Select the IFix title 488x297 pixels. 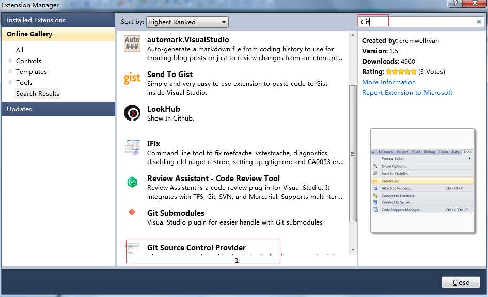[x=154, y=143]
